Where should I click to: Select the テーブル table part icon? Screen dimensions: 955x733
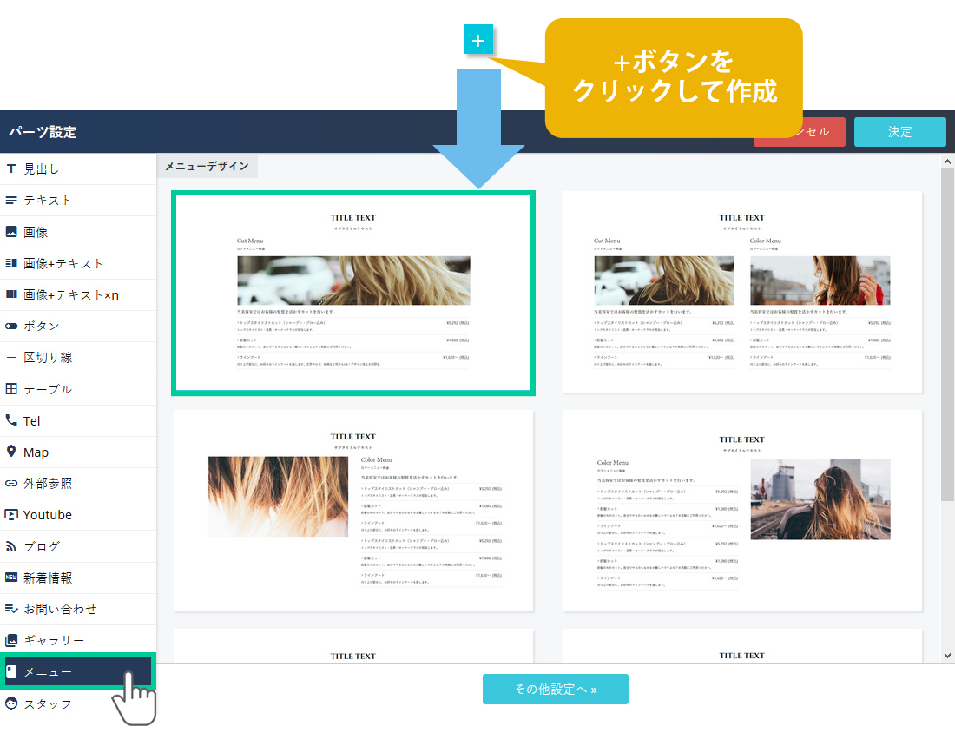[x=11, y=389]
